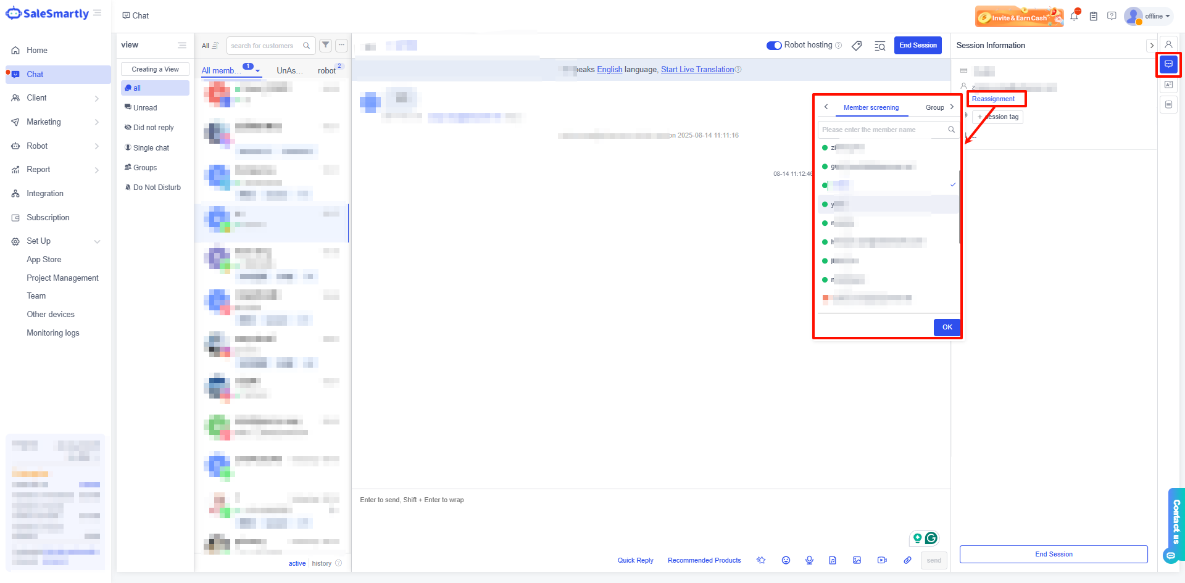This screenshot has height=583, width=1185.
Task: Open the customer filter funnel icon
Action: coord(325,45)
